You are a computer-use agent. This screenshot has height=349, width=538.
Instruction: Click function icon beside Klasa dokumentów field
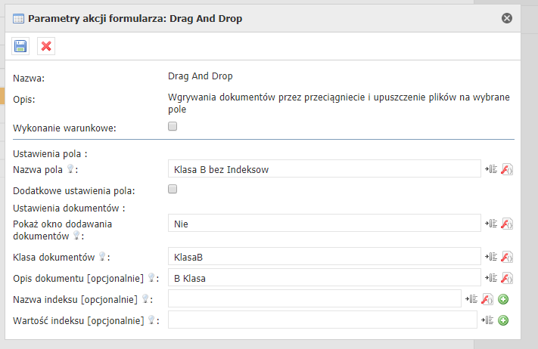pos(508,258)
